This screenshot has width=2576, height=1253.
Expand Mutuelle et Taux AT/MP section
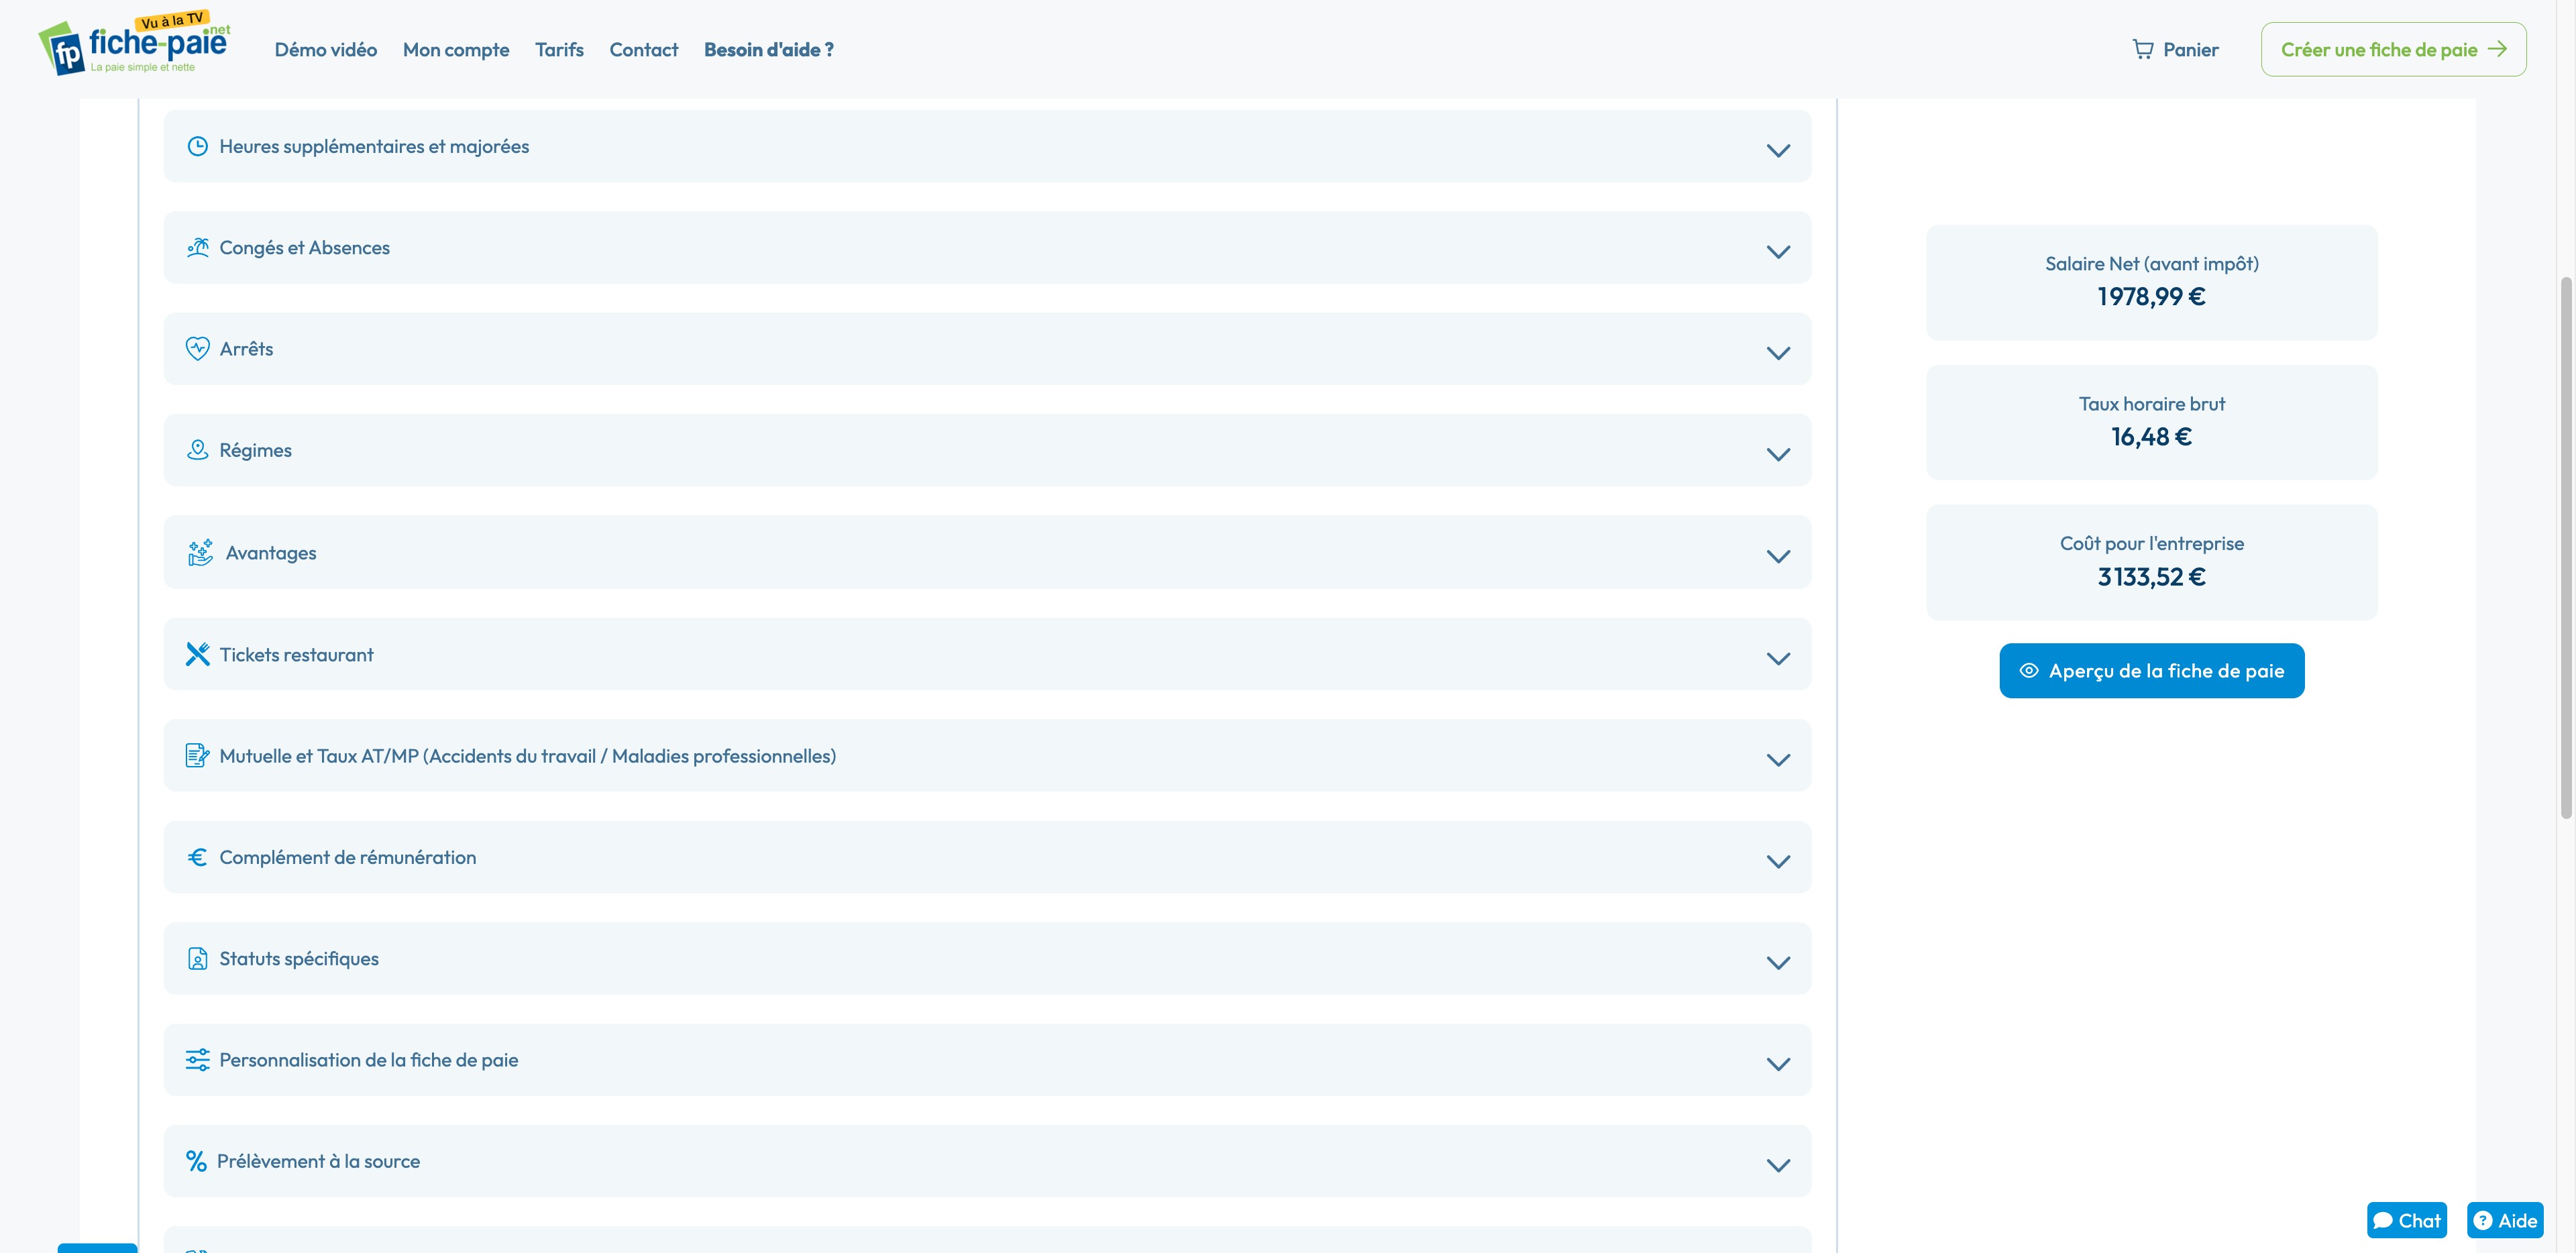(x=1777, y=759)
